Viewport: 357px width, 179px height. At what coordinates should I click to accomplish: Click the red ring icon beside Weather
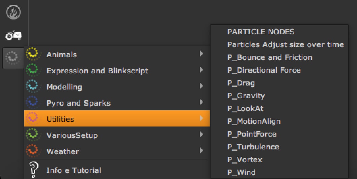click(x=32, y=151)
